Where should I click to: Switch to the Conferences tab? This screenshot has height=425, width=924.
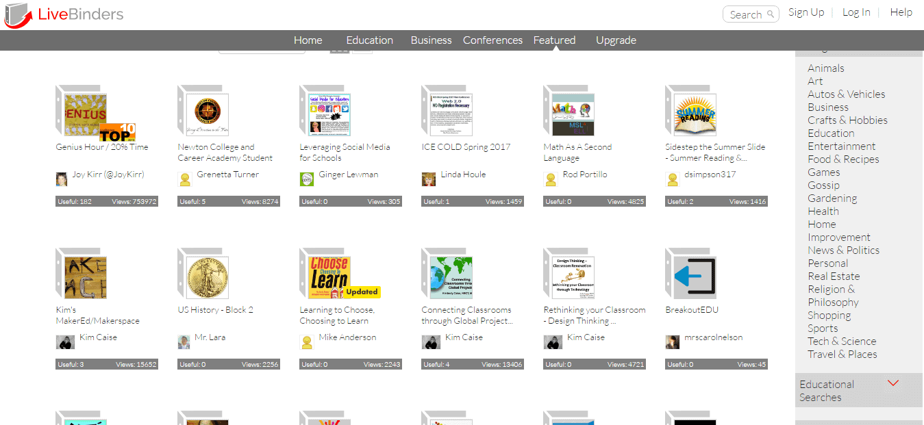tap(492, 40)
